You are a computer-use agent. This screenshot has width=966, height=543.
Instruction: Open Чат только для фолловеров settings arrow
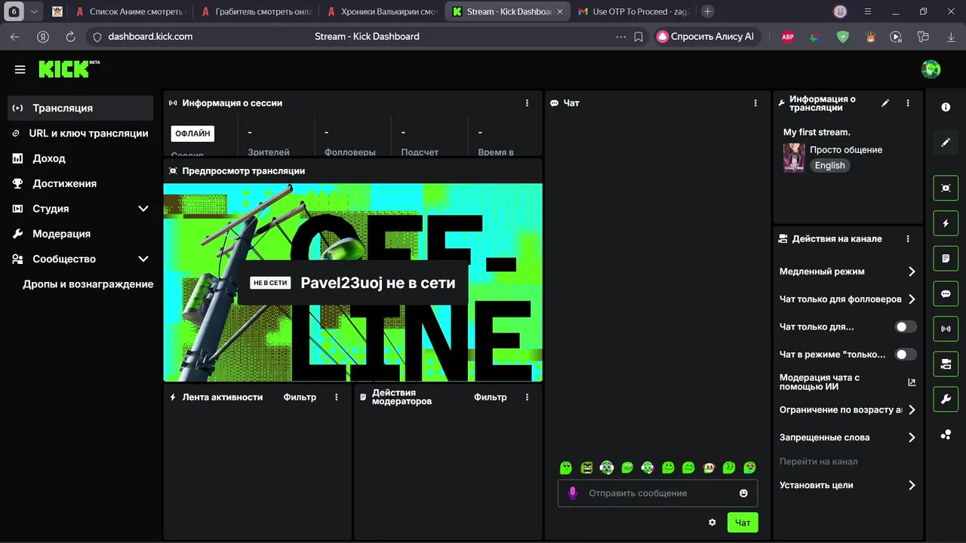tap(912, 299)
